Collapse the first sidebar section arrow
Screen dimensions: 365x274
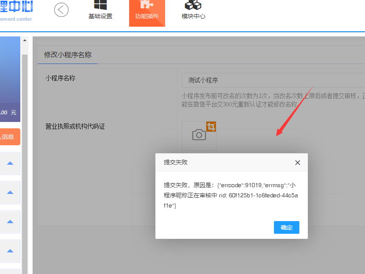10,163
